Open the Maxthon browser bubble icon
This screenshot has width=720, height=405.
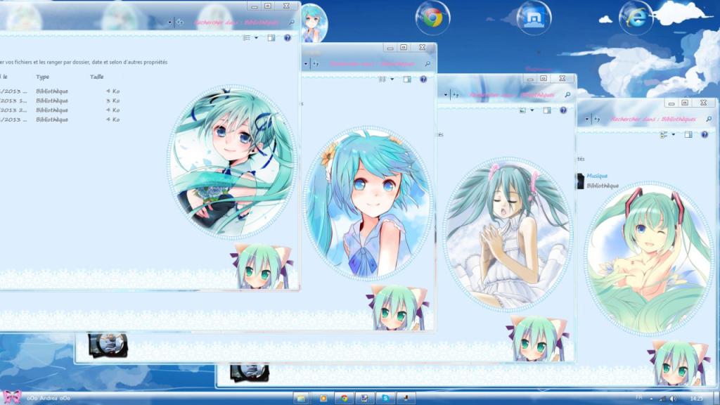(534, 18)
